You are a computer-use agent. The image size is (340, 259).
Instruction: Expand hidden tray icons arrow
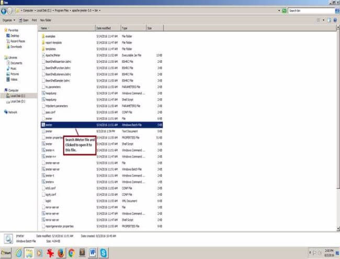click(x=310, y=253)
